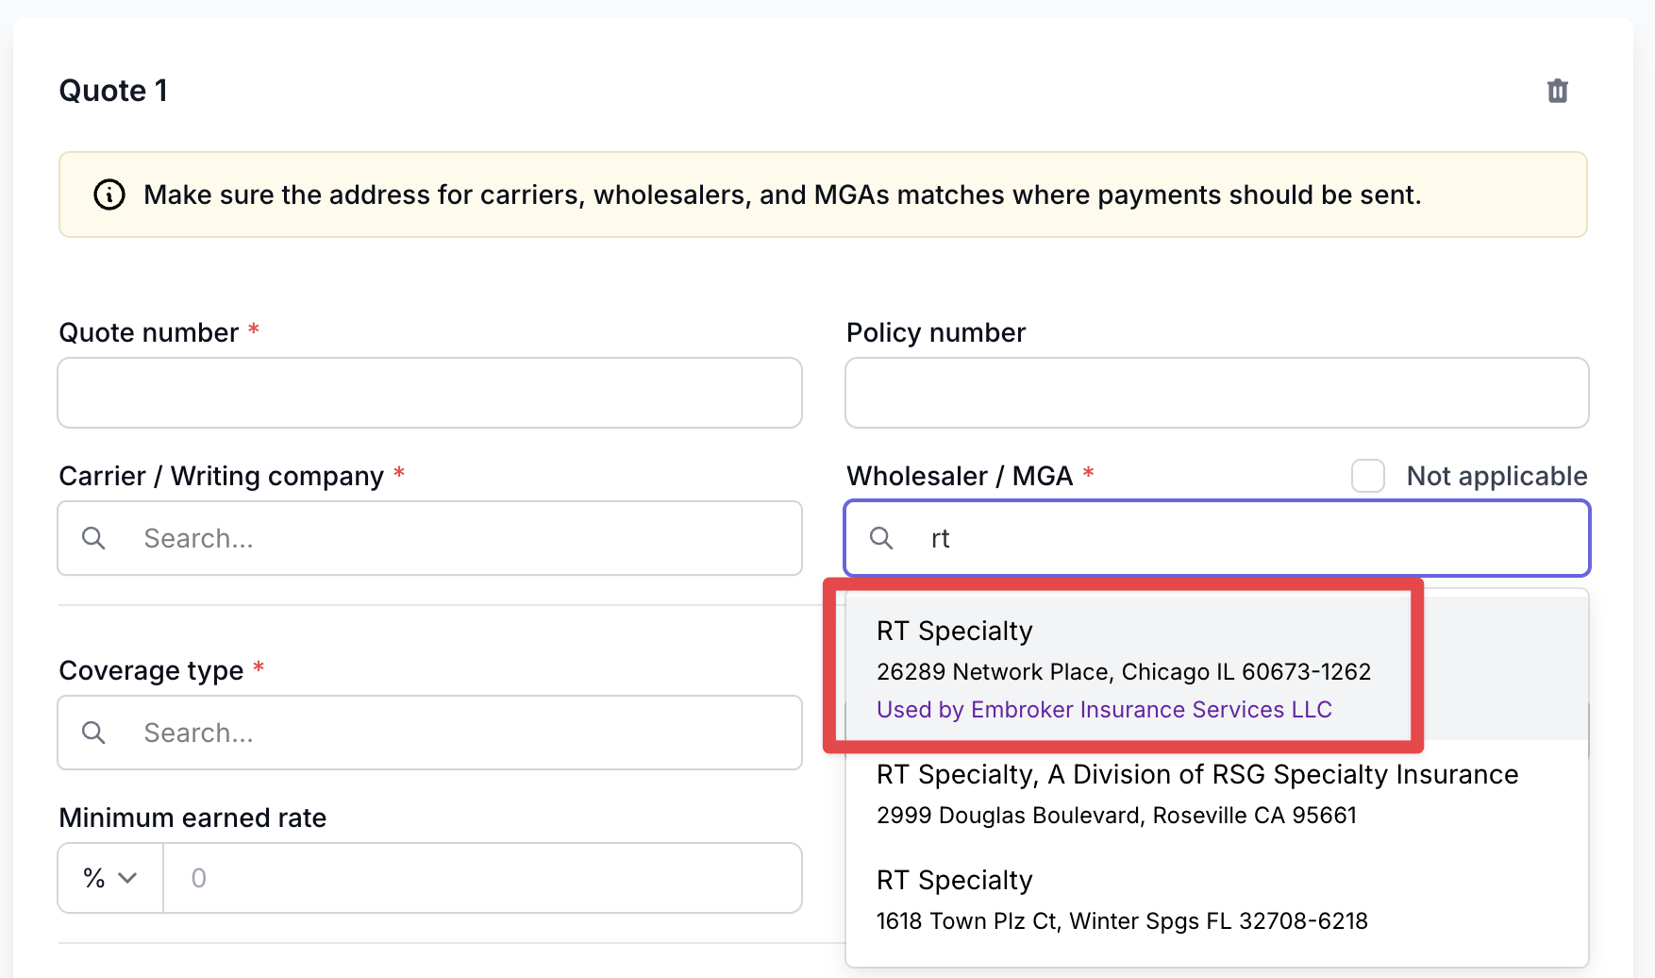Click the search icon in Carrier / Writing company field
Viewport: 1655px width, 978px height.
(93, 538)
